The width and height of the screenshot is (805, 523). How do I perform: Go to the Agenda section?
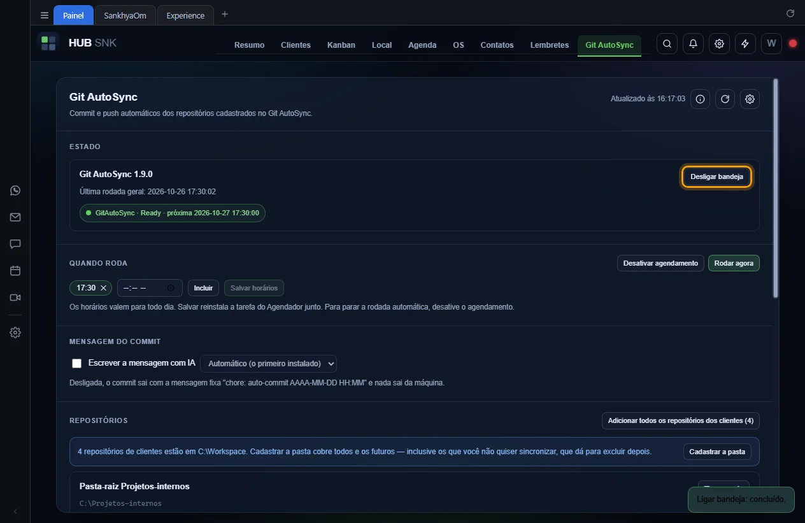[422, 45]
